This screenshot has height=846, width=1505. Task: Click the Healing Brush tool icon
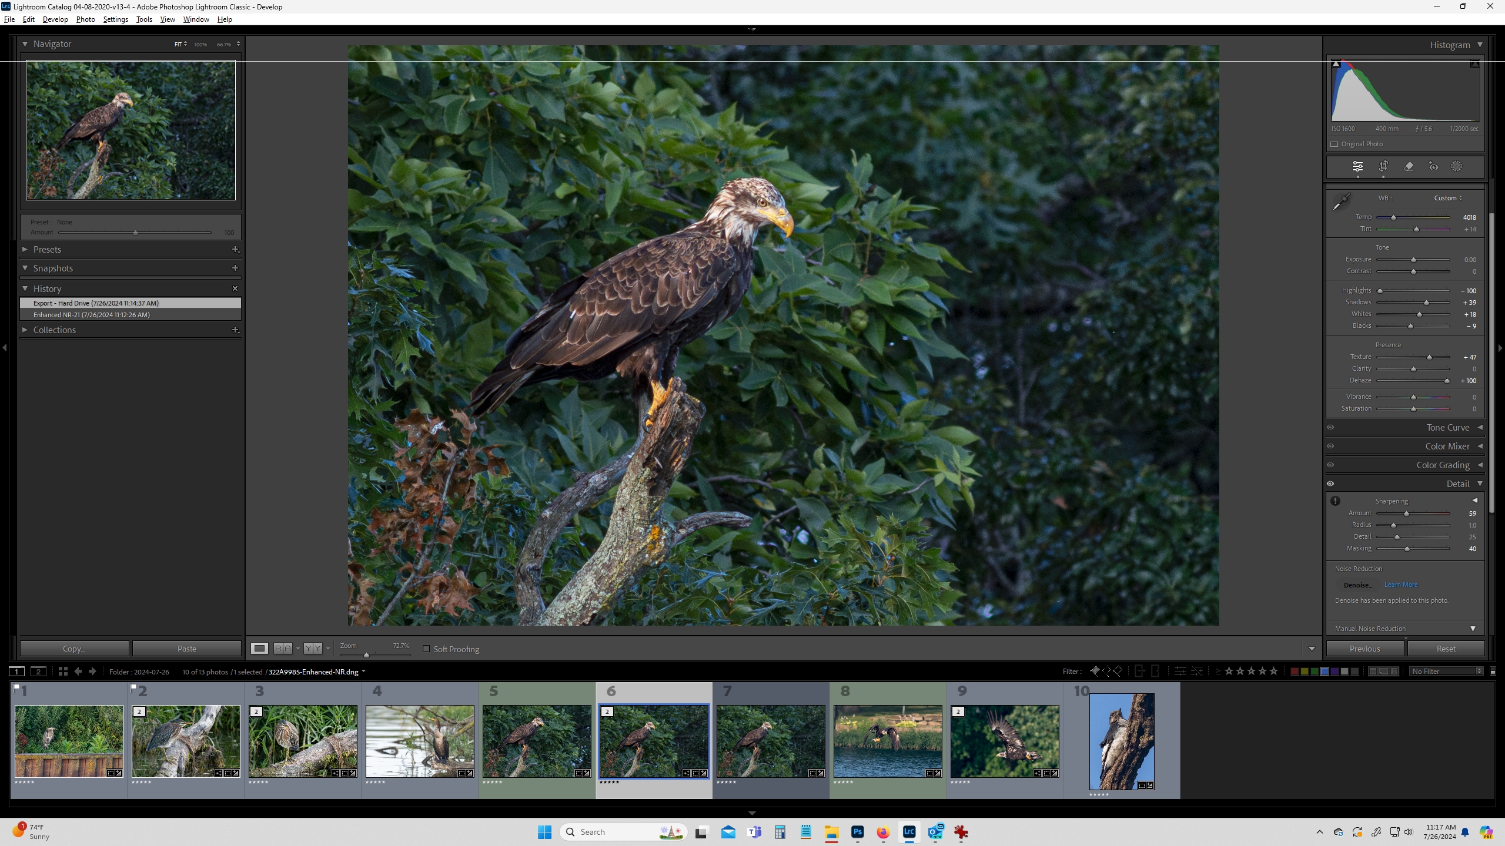1409,166
